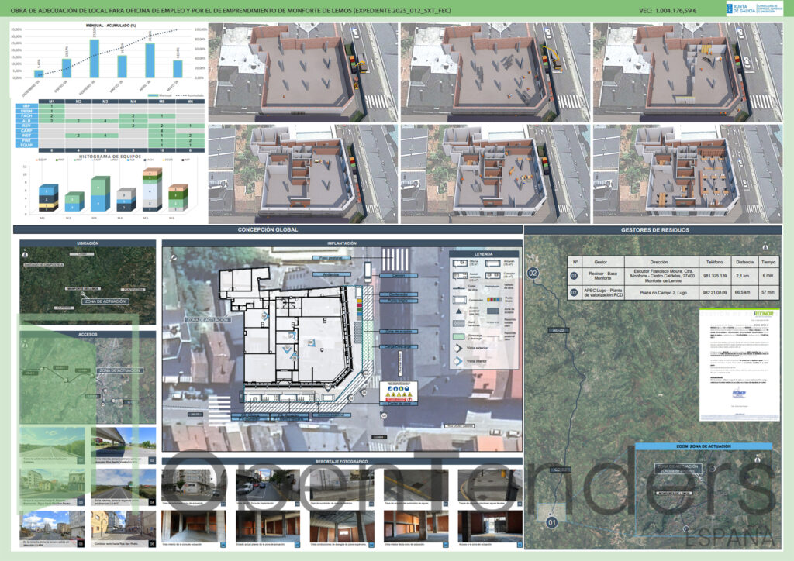794x561 pixels.
Task: Open the Recinor letter document thumbnail
Action: [739, 364]
